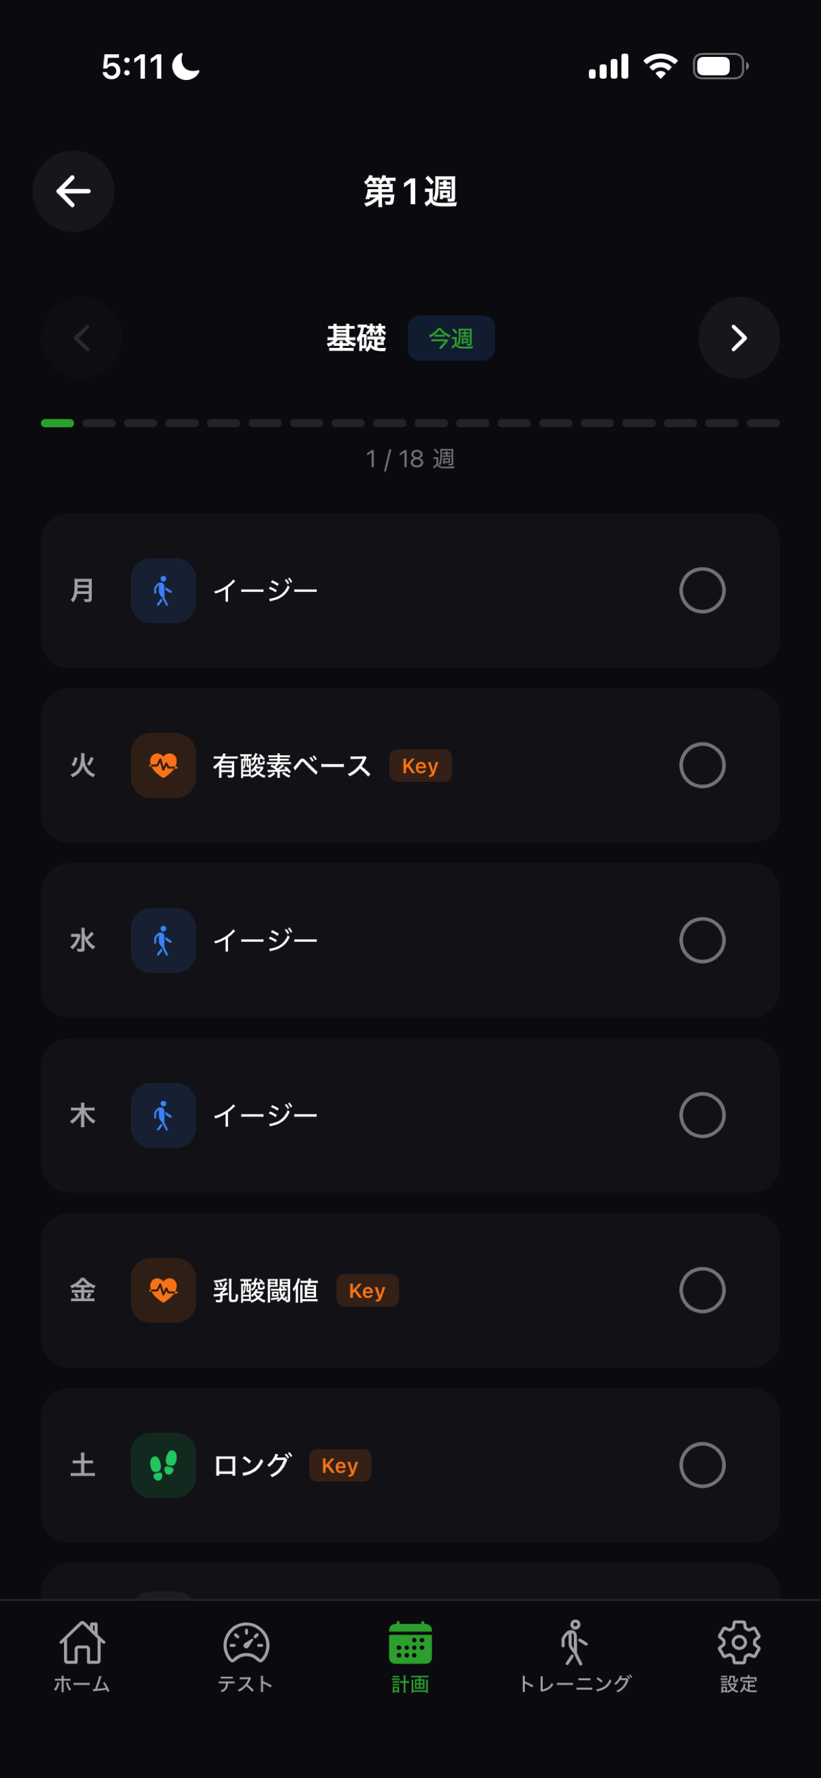Tap Friday's orange heart lactate threshold icon
This screenshot has height=1778, width=821.
click(x=163, y=1290)
